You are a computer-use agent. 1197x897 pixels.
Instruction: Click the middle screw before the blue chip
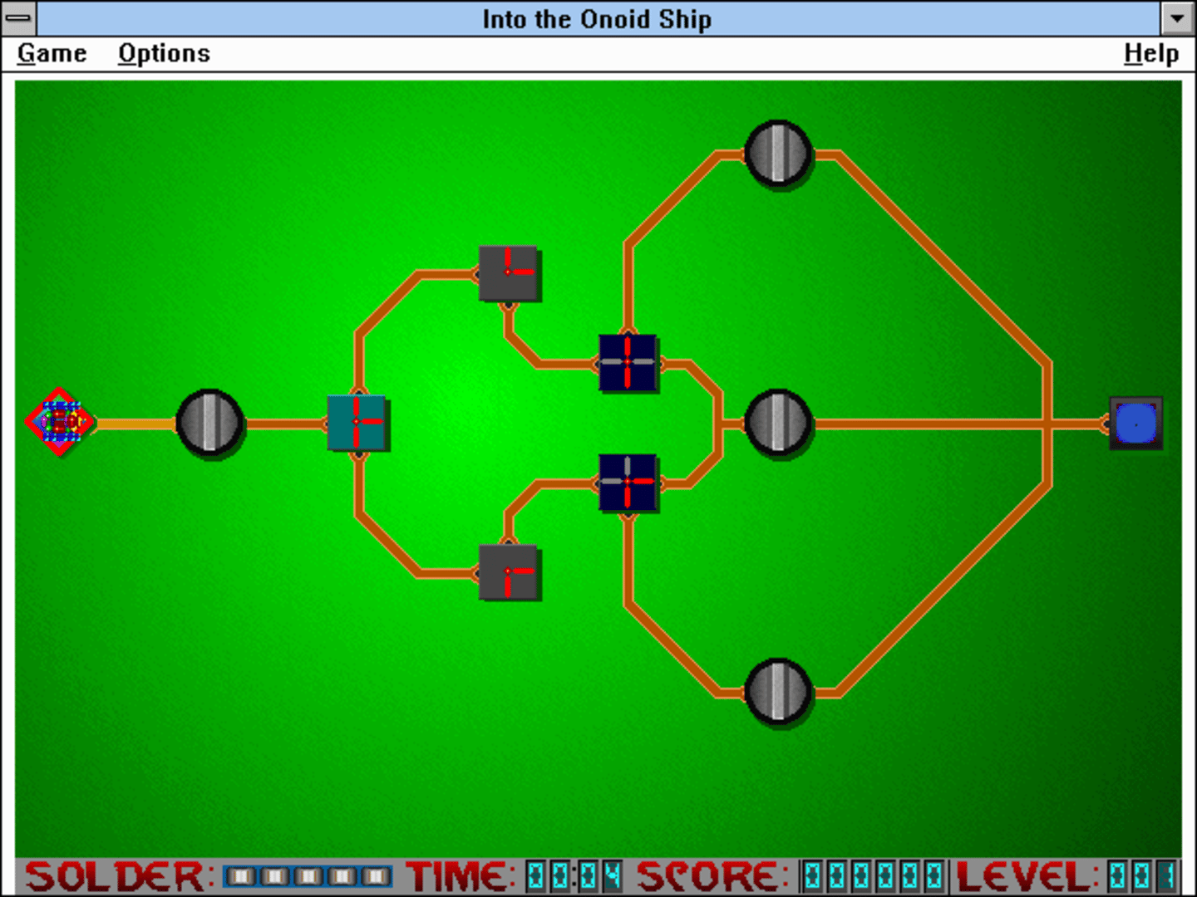point(778,423)
